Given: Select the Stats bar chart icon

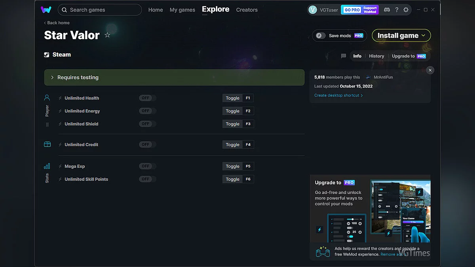Looking at the screenshot, I should (x=47, y=166).
